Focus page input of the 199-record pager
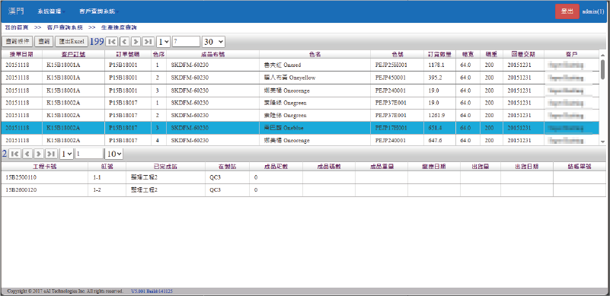 (x=186, y=42)
